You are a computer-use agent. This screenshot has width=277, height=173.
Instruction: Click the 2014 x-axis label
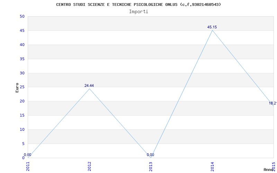click(x=212, y=166)
